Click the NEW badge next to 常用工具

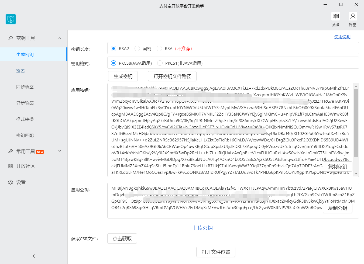(40, 152)
